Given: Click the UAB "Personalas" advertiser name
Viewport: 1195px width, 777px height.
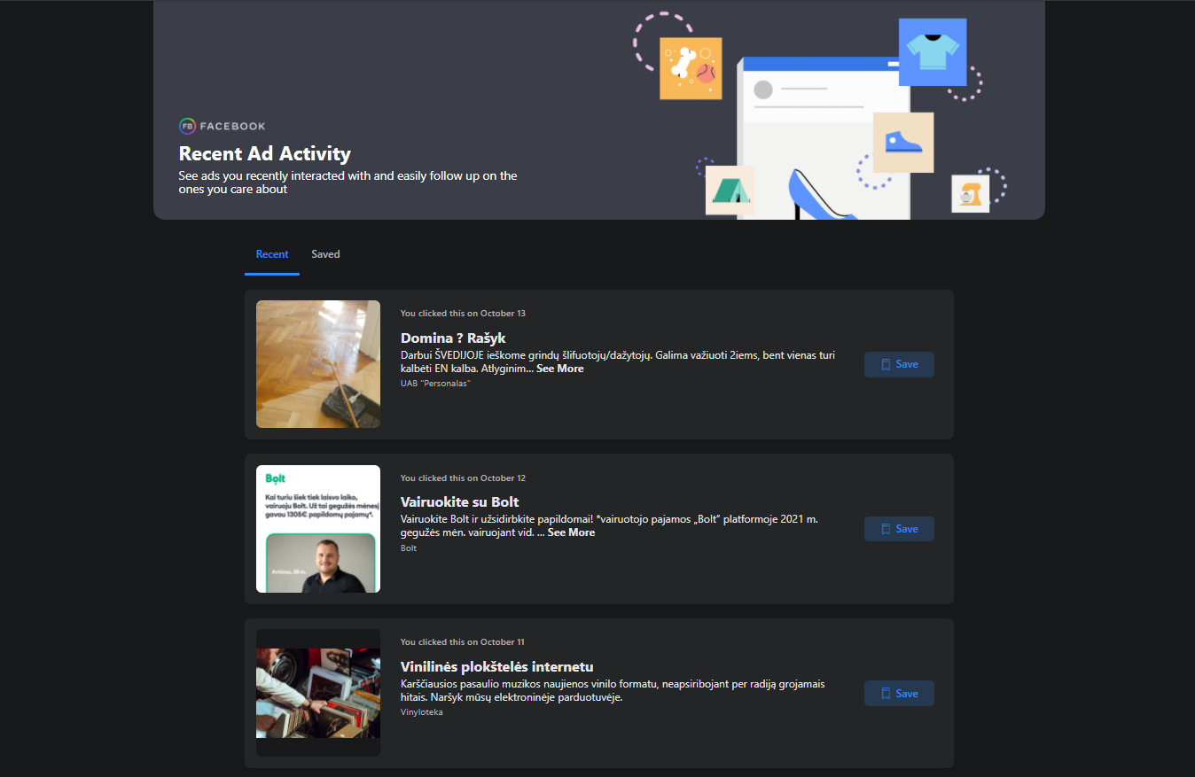Looking at the screenshot, I should pyautogui.click(x=435, y=384).
